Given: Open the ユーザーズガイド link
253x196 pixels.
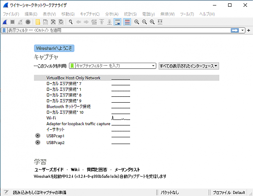Looking at the screenshot, I should click(x=49, y=169).
